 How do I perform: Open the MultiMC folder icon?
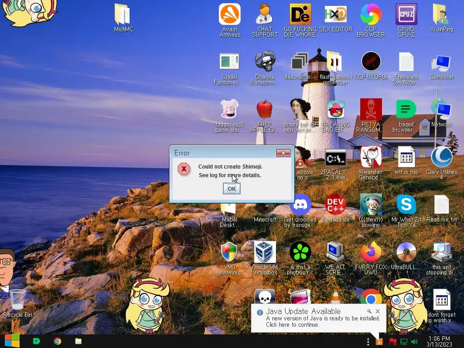[123, 18]
